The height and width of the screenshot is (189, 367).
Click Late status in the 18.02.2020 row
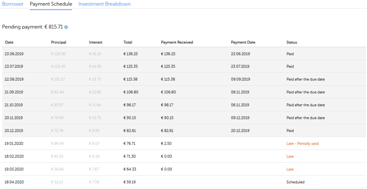tap(290, 156)
